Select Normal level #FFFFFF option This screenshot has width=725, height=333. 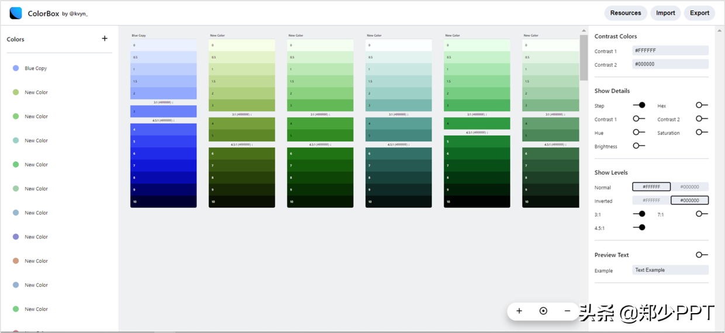coord(651,187)
